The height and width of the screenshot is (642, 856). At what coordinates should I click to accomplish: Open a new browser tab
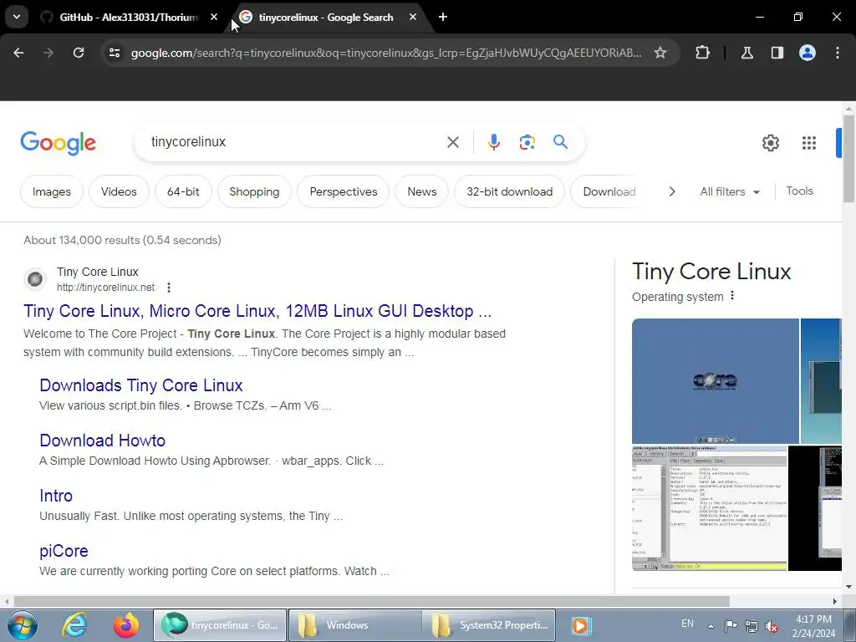(x=443, y=17)
